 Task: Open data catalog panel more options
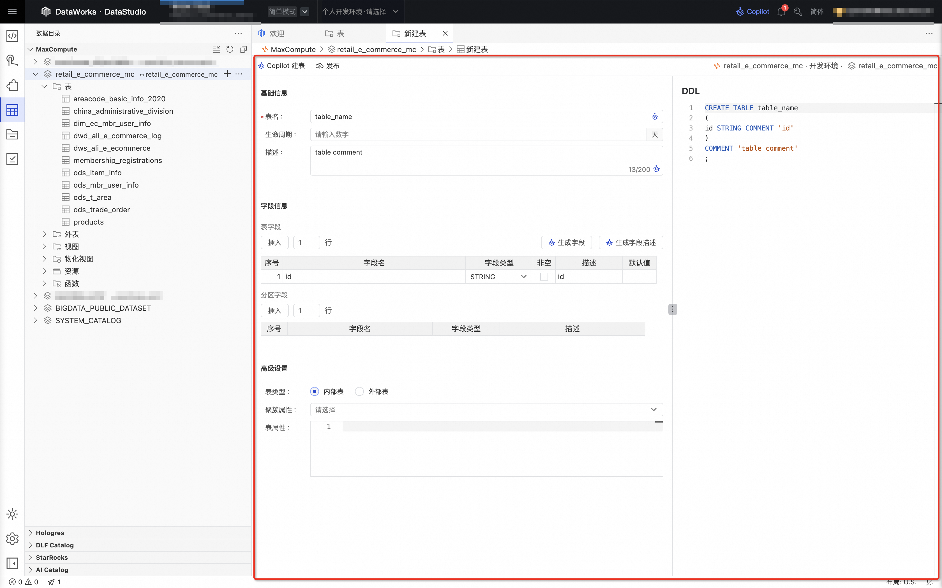click(238, 33)
